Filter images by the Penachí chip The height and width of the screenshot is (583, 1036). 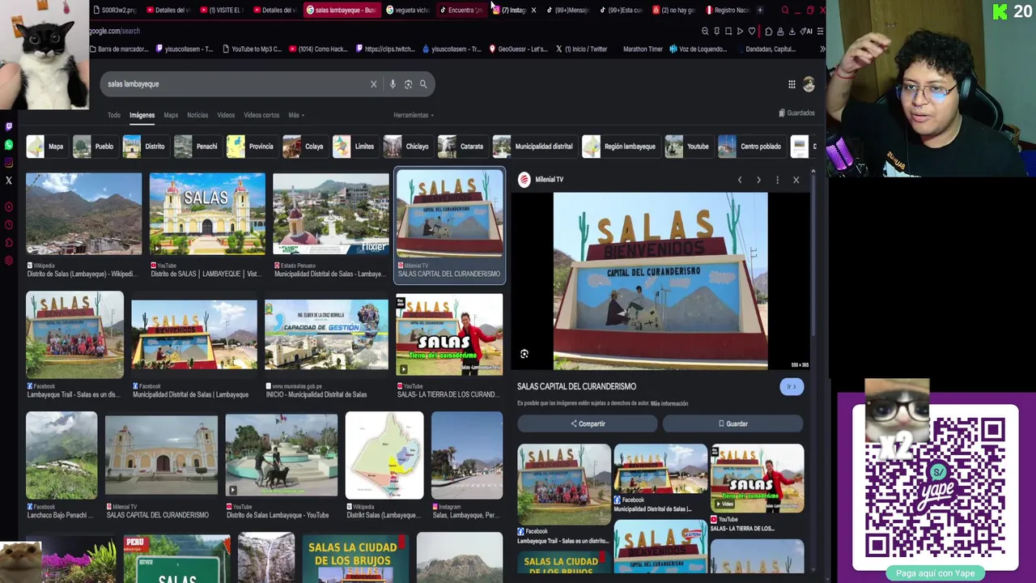[x=197, y=147]
